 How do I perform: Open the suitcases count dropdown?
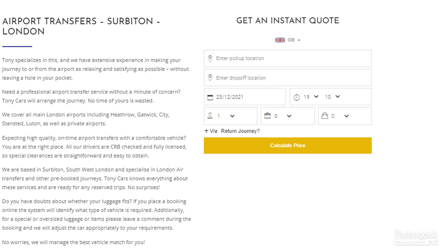coord(283,116)
